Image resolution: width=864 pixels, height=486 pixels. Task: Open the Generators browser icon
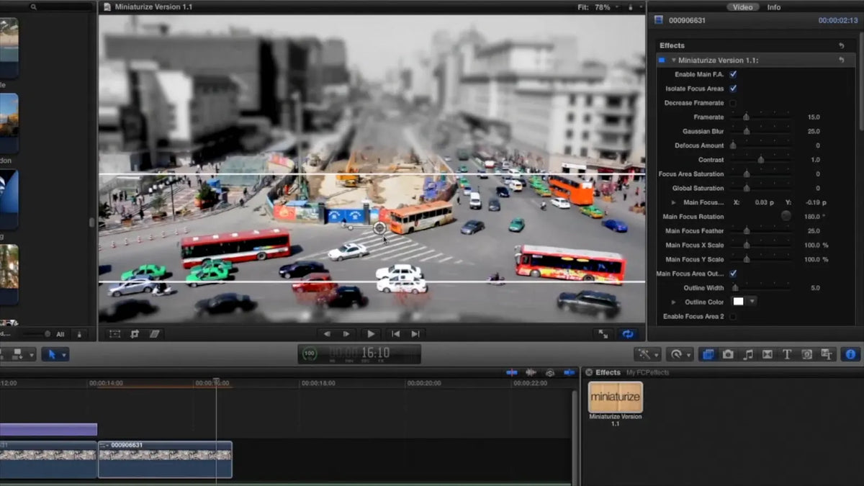pyautogui.click(x=807, y=354)
